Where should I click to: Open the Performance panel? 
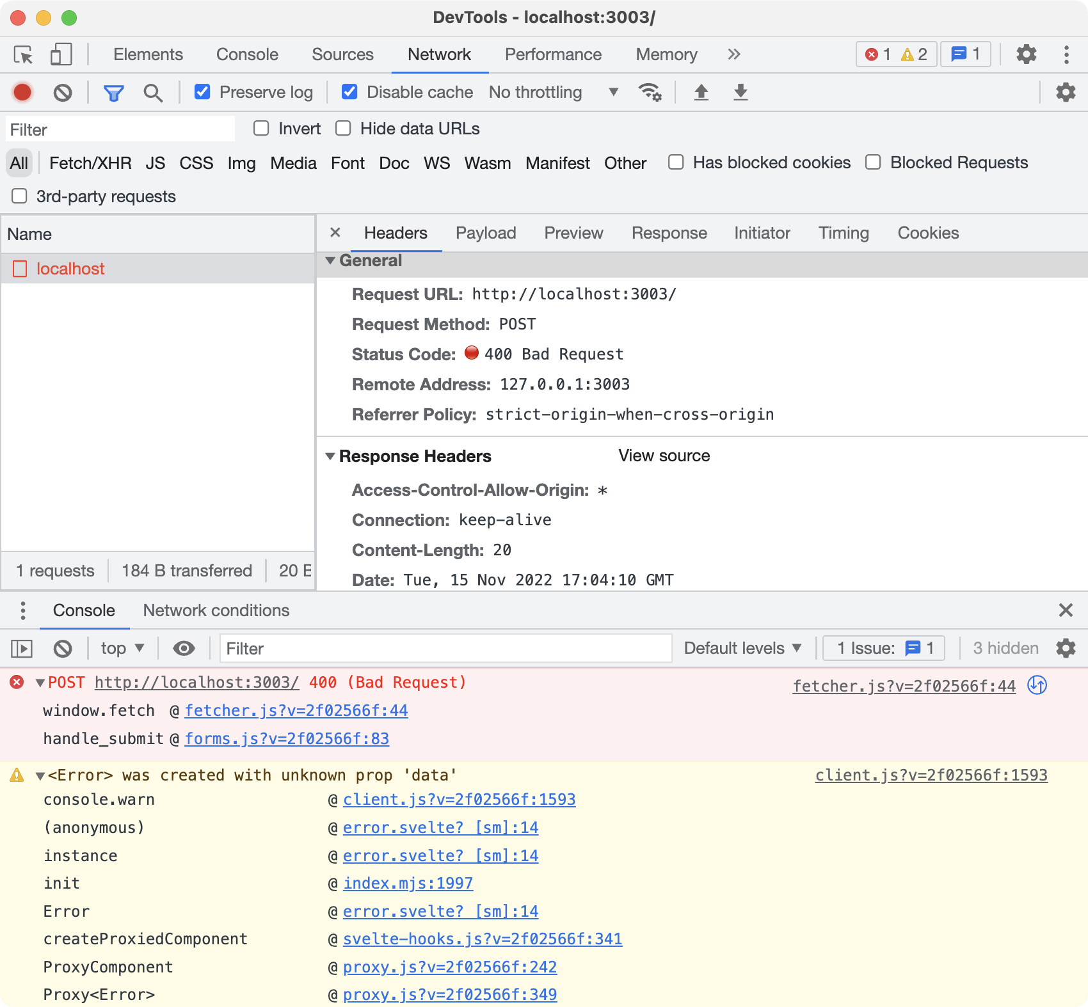click(552, 54)
